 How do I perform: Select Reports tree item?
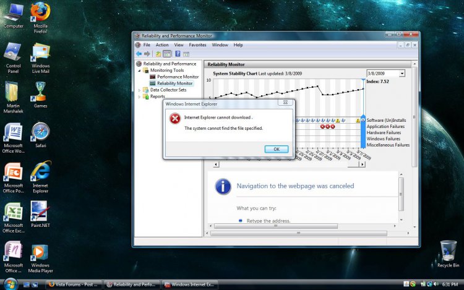click(x=157, y=96)
